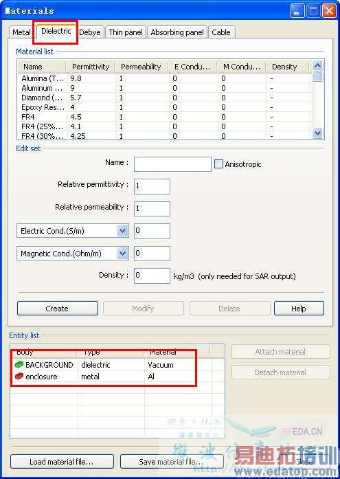Image resolution: width=340 pixels, height=479 pixels.
Task: Click the material list scroll up arrow
Action: pos(318,65)
